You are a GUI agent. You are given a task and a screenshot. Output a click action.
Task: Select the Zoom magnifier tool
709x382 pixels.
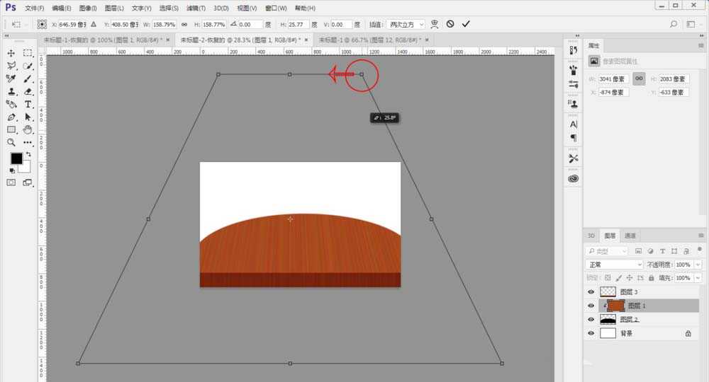[x=11, y=142]
